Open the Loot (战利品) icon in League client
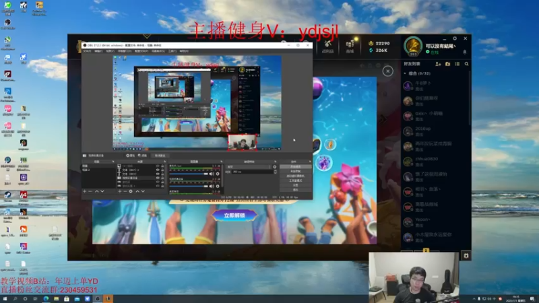The image size is (539, 303). click(x=327, y=46)
